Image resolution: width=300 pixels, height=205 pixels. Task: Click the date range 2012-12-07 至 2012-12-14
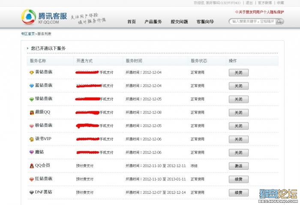pyautogui.click(x=164, y=193)
